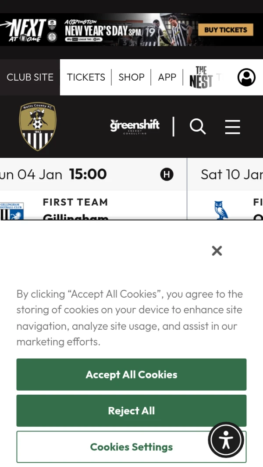Image resolution: width=263 pixels, height=467 pixels.
Task: Open the hamburger menu
Action: click(232, 127)
